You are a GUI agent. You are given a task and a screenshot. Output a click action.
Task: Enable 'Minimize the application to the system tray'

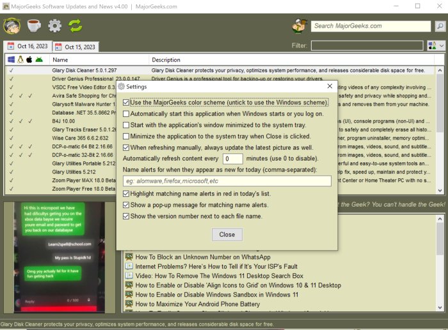pyautogui.click(x=126, y=136)
